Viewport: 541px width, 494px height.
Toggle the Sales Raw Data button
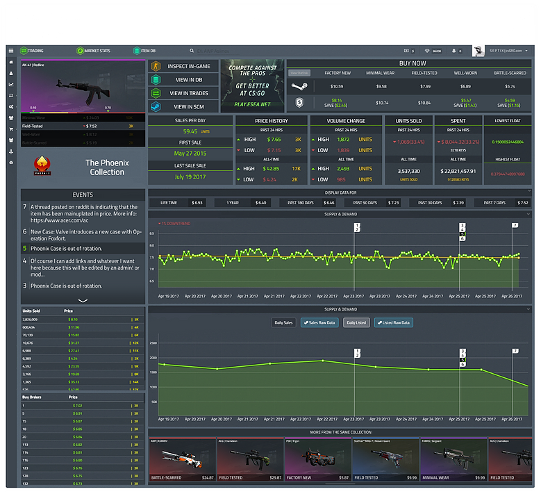pos(319,323)
